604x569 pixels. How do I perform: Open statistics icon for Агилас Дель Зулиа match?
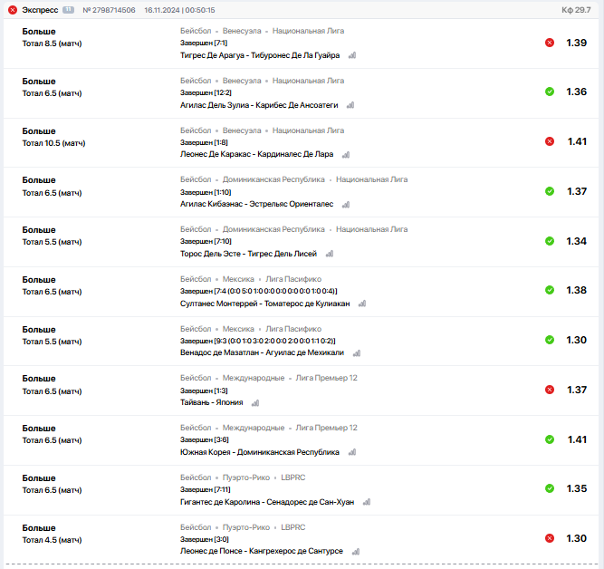(350, 105)
